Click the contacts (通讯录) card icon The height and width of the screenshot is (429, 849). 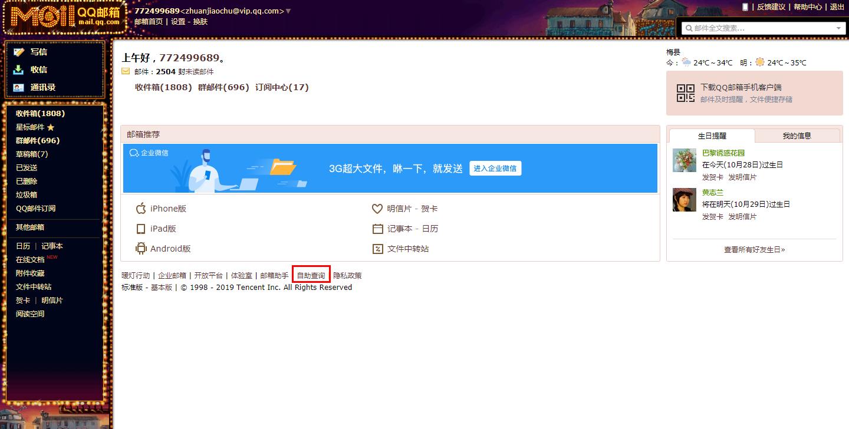point(19,87)
